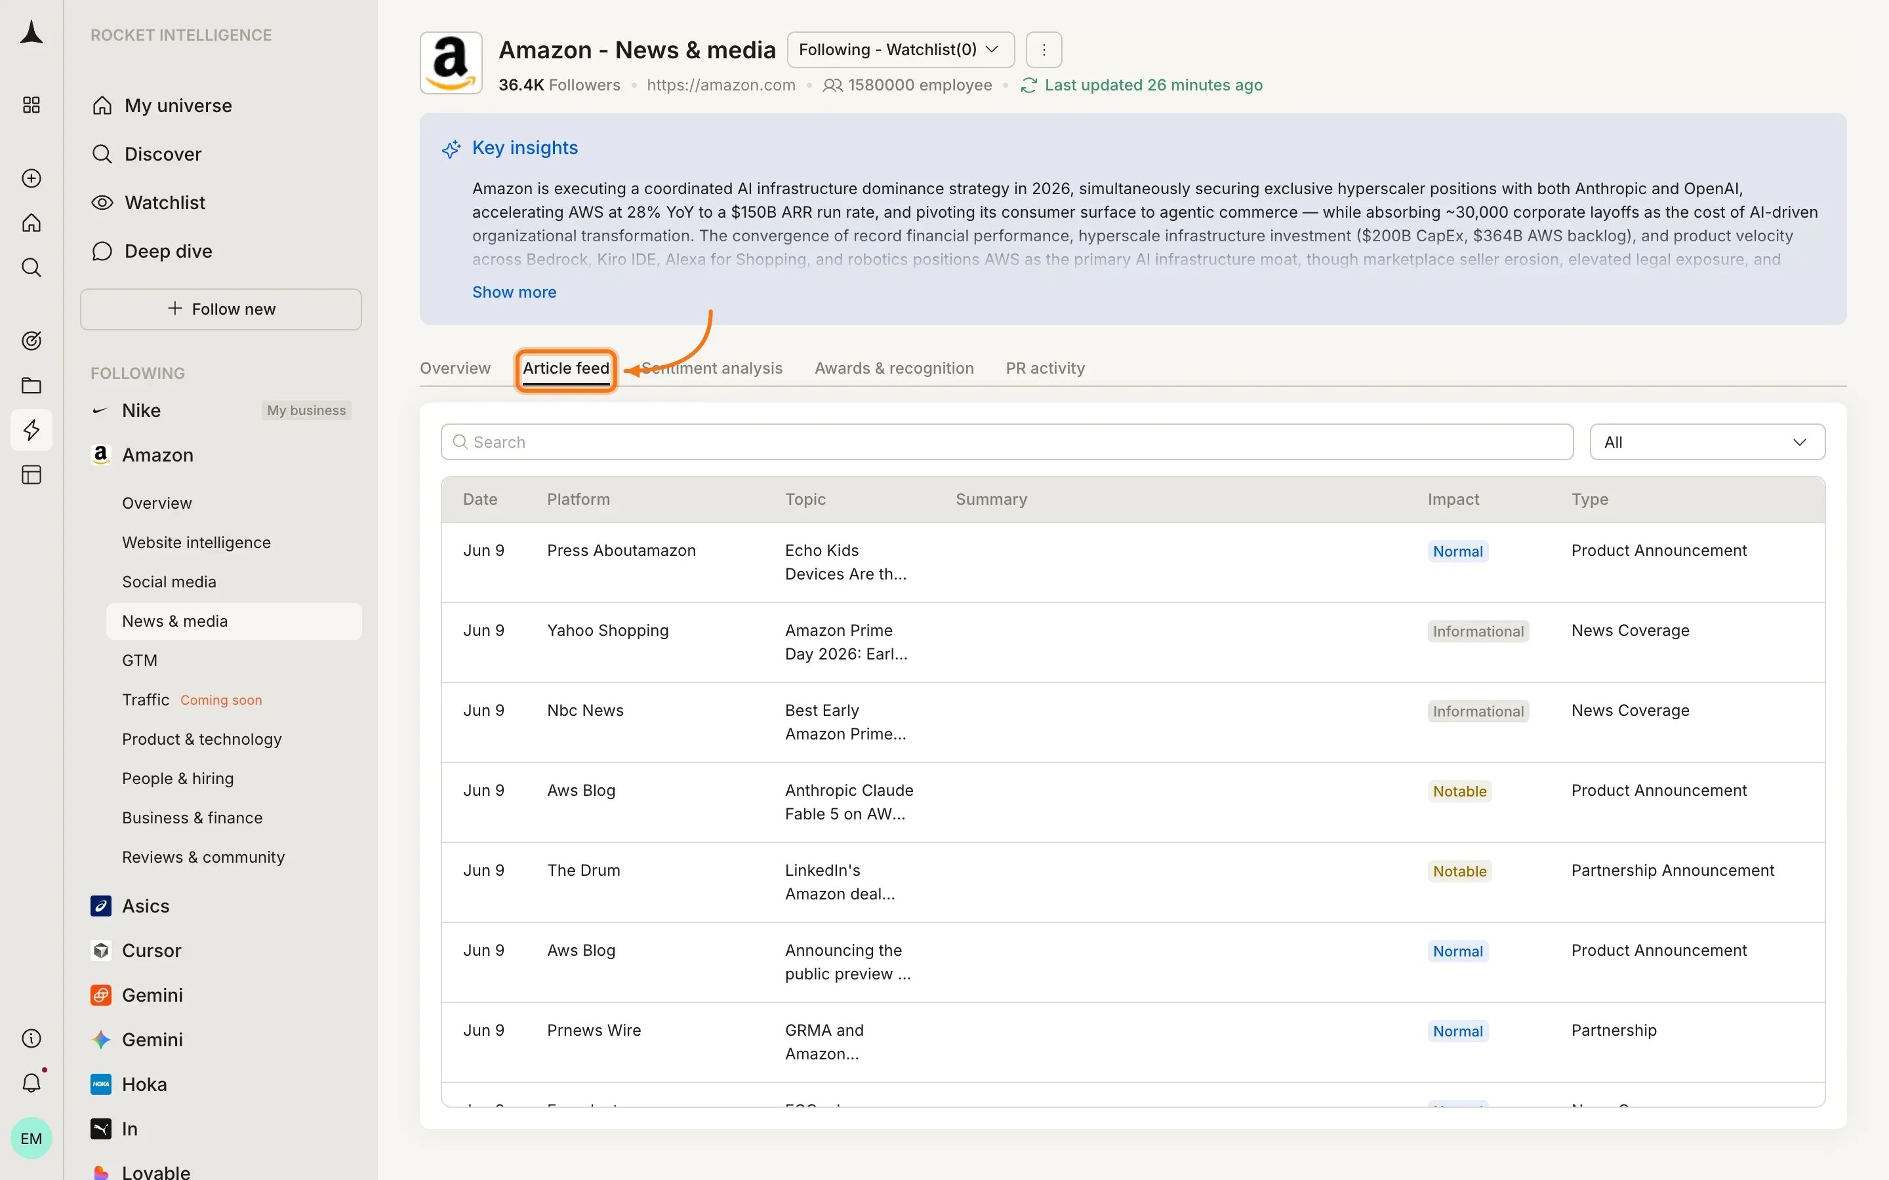This screenshot has width=1889, height=1180.
Task: Click Normal badge on Press Aboutamazon row
Action: pos(1457,551)
